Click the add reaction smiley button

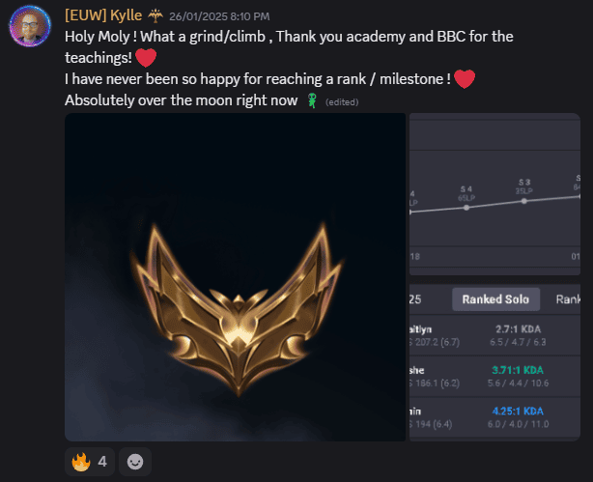[135, 462]
